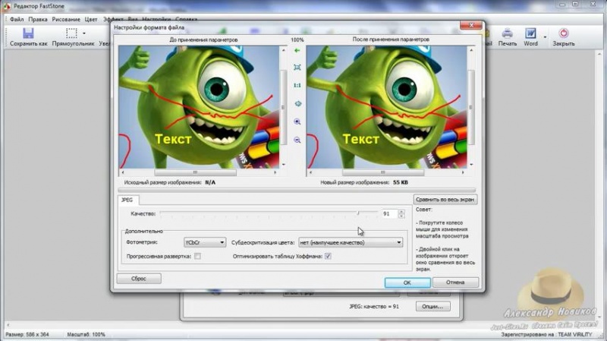Click the red Close power icon
607x341 pixels.
[563, 33]
